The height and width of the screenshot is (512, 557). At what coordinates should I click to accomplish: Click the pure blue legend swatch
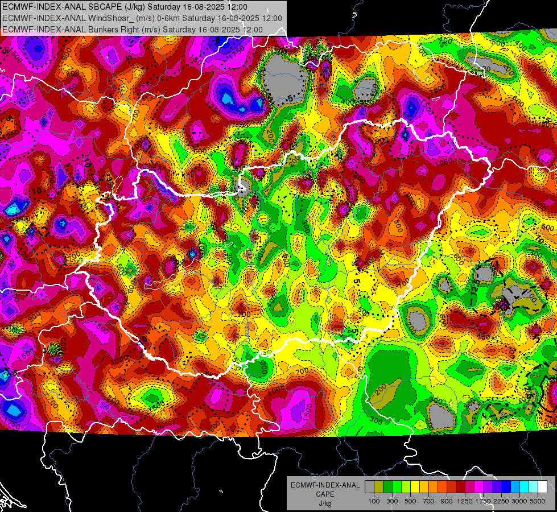click(x=506, y=487)
